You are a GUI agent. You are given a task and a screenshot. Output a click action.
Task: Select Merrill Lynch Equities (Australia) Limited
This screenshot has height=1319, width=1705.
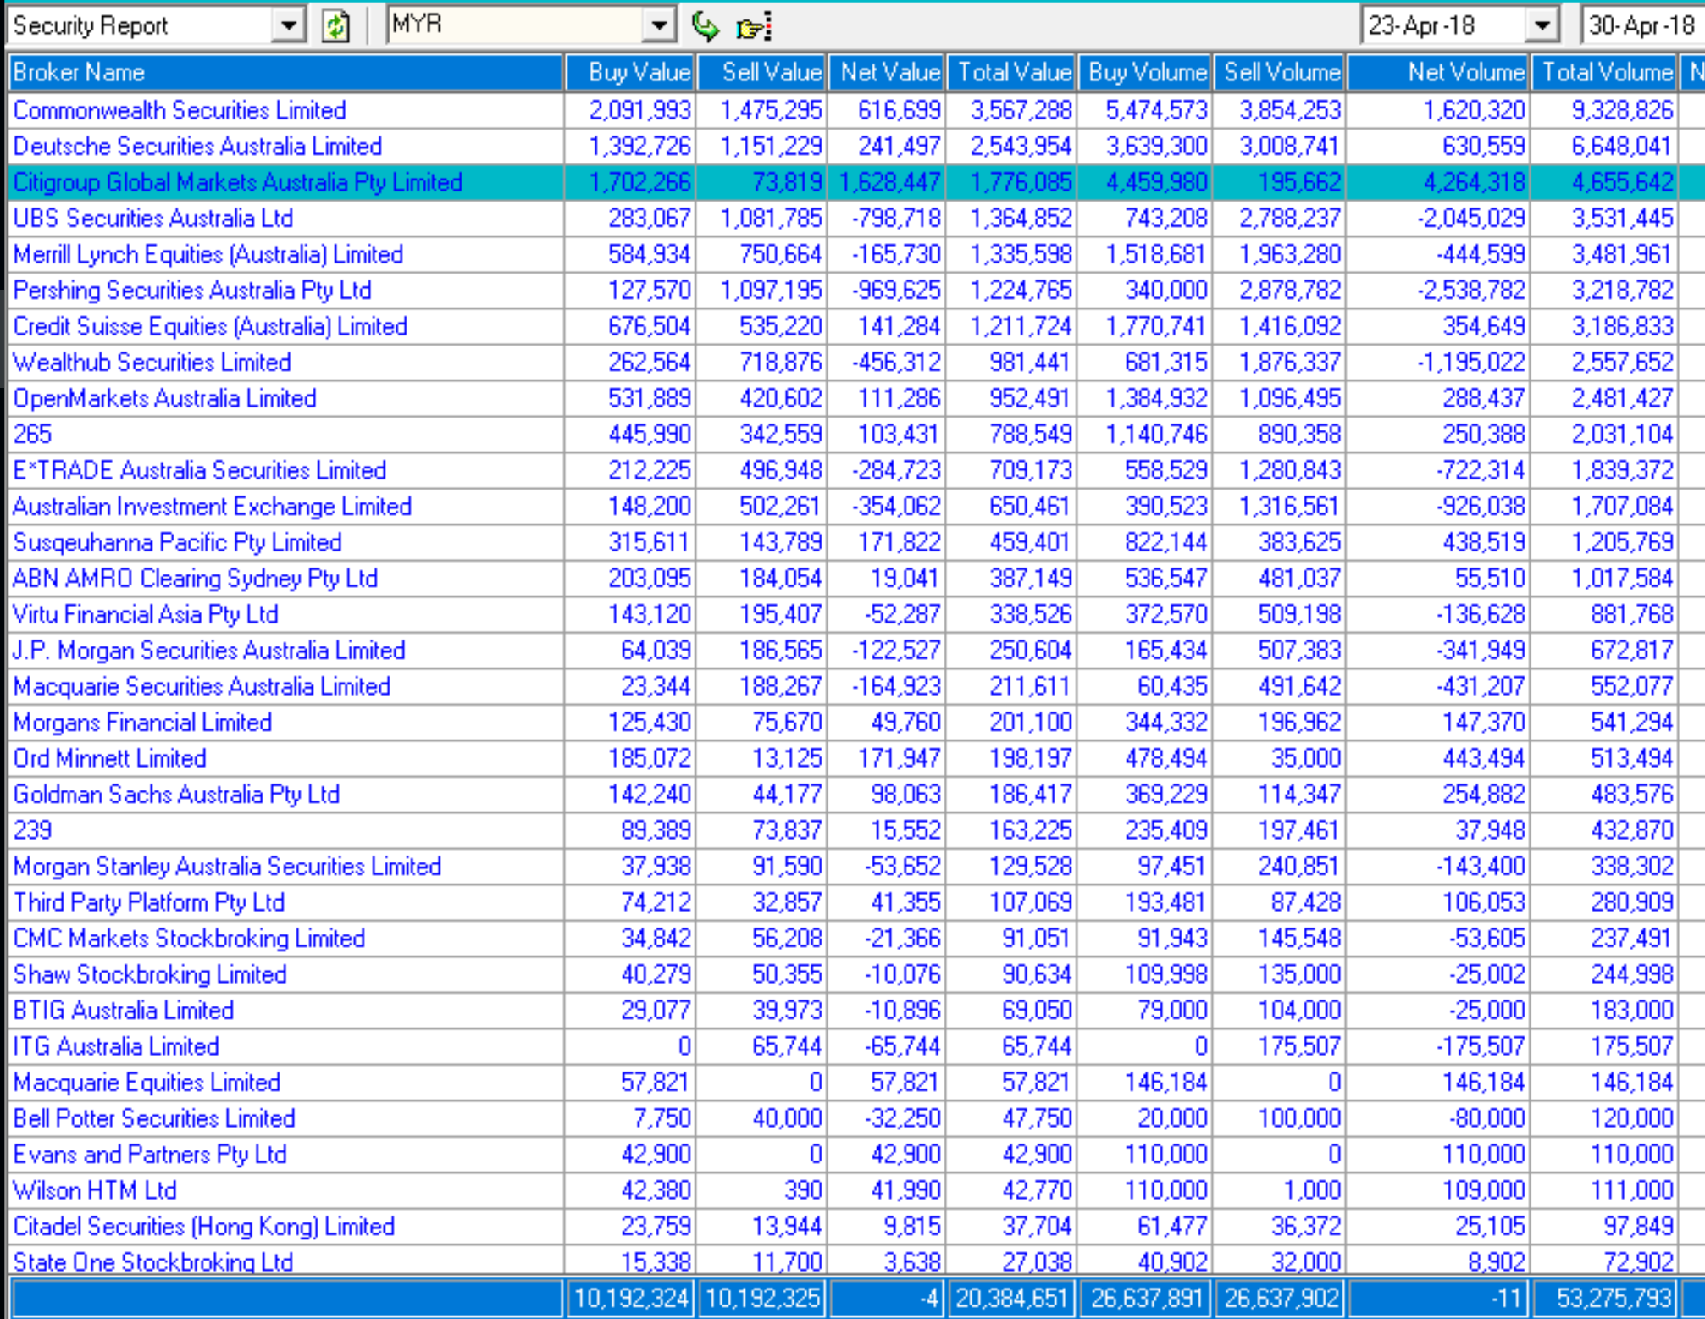point(856,254)
